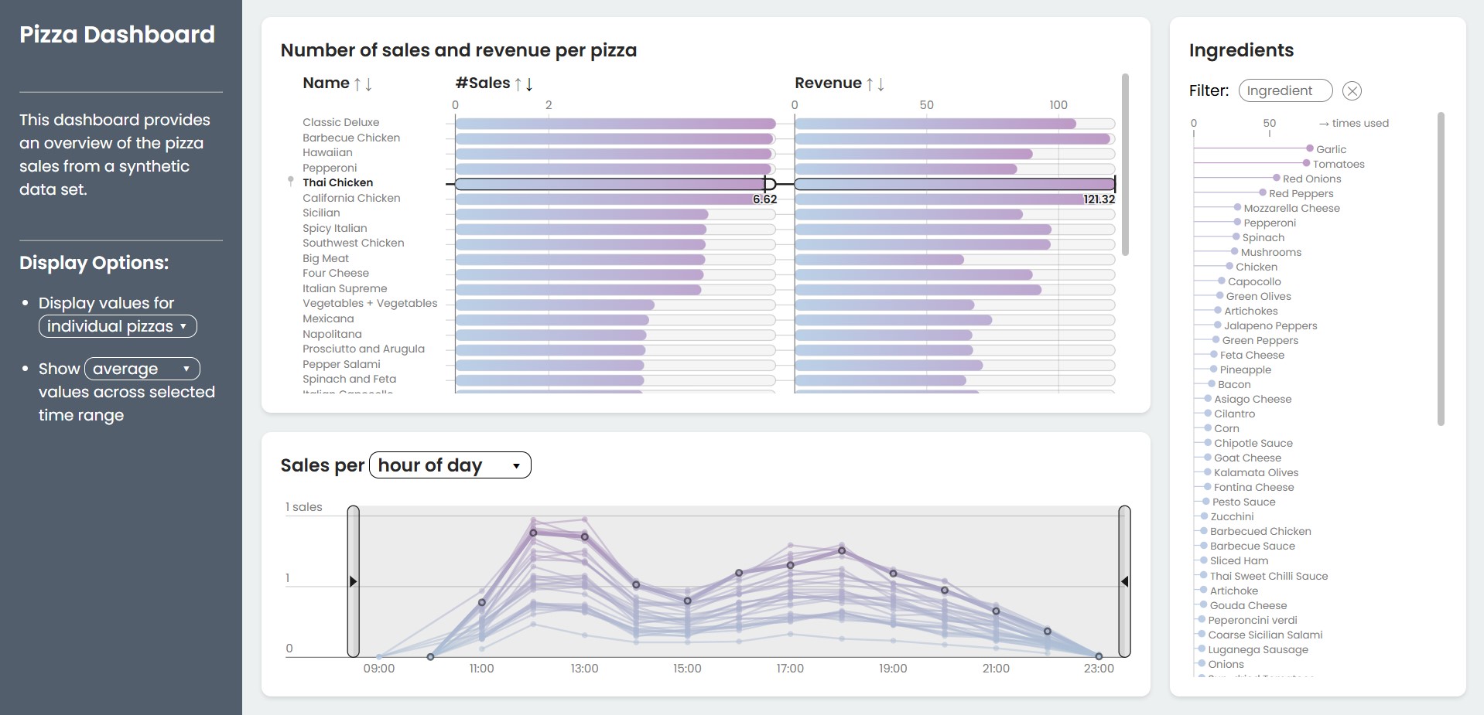Image resolution: width=1484 pixels, height=715 pixels.
Task: Click the Thai Chicken 12:00 data point
Action: coord(533,533)
